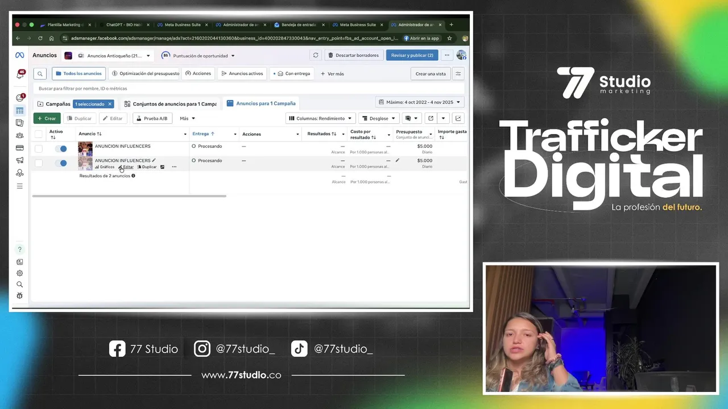
Task: Click Descartar borradores button
Action: 353,55
